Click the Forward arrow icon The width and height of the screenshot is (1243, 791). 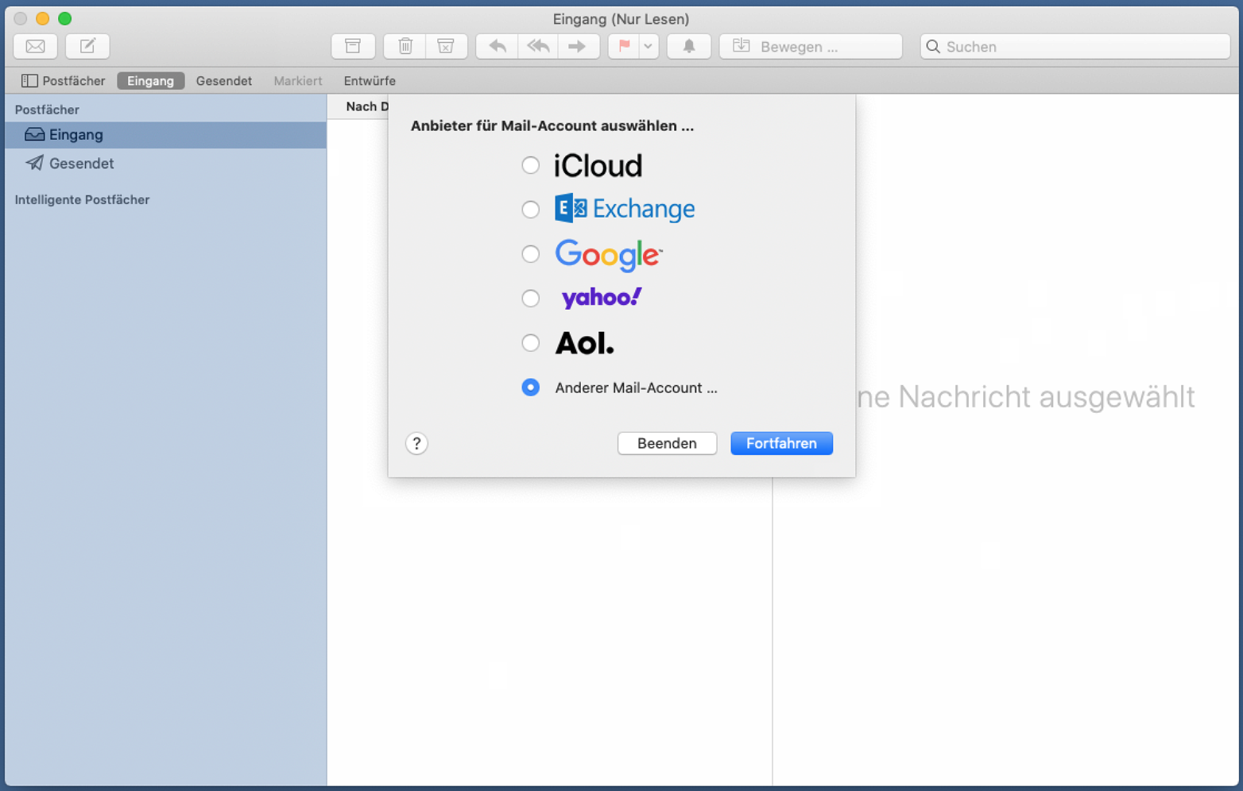578,47
